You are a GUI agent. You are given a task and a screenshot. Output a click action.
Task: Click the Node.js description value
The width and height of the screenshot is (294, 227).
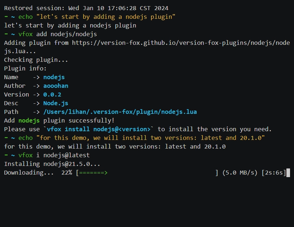click(x=56, y=103)
